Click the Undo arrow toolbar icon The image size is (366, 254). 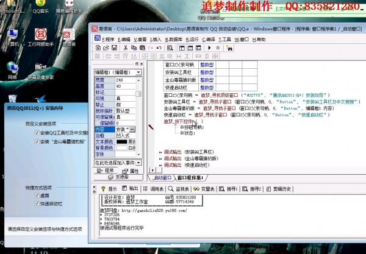pos(159,48)
